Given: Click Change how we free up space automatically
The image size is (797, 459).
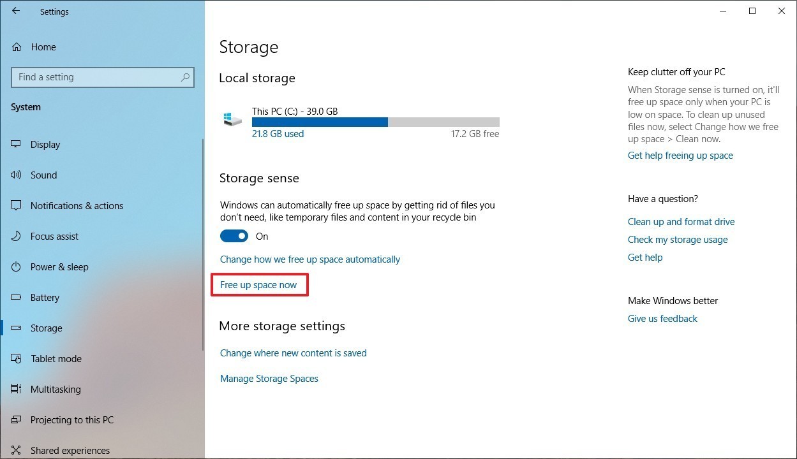Looking at the screenshot, I should [x=310, y=259].
